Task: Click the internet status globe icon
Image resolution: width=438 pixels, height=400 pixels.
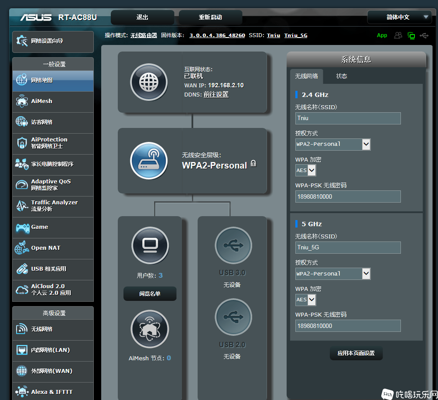Action: [149, 82]
